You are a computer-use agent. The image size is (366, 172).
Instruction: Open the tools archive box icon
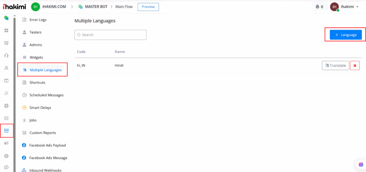click(6, 131)
